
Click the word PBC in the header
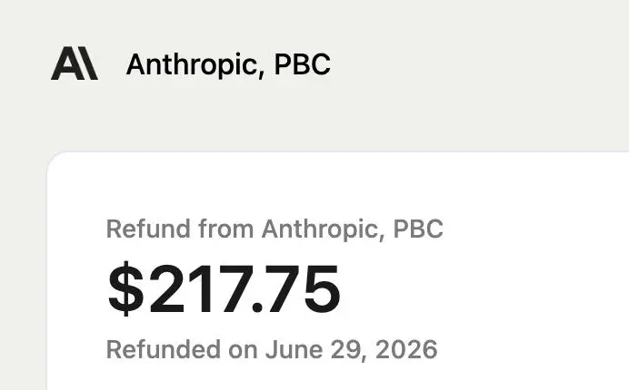pos(302,64)
